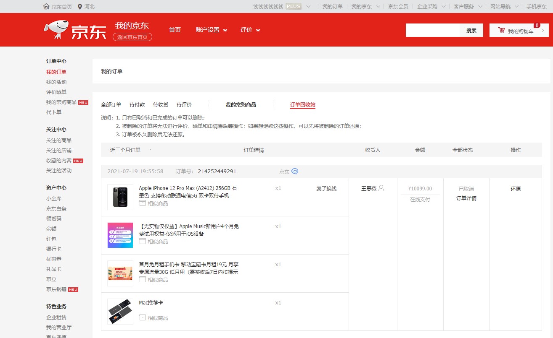Image resolution: width=553 pixels, height=338 pixels.
Task: Click NEW badge beside 我的常购商品
Action: click(83, 102)
